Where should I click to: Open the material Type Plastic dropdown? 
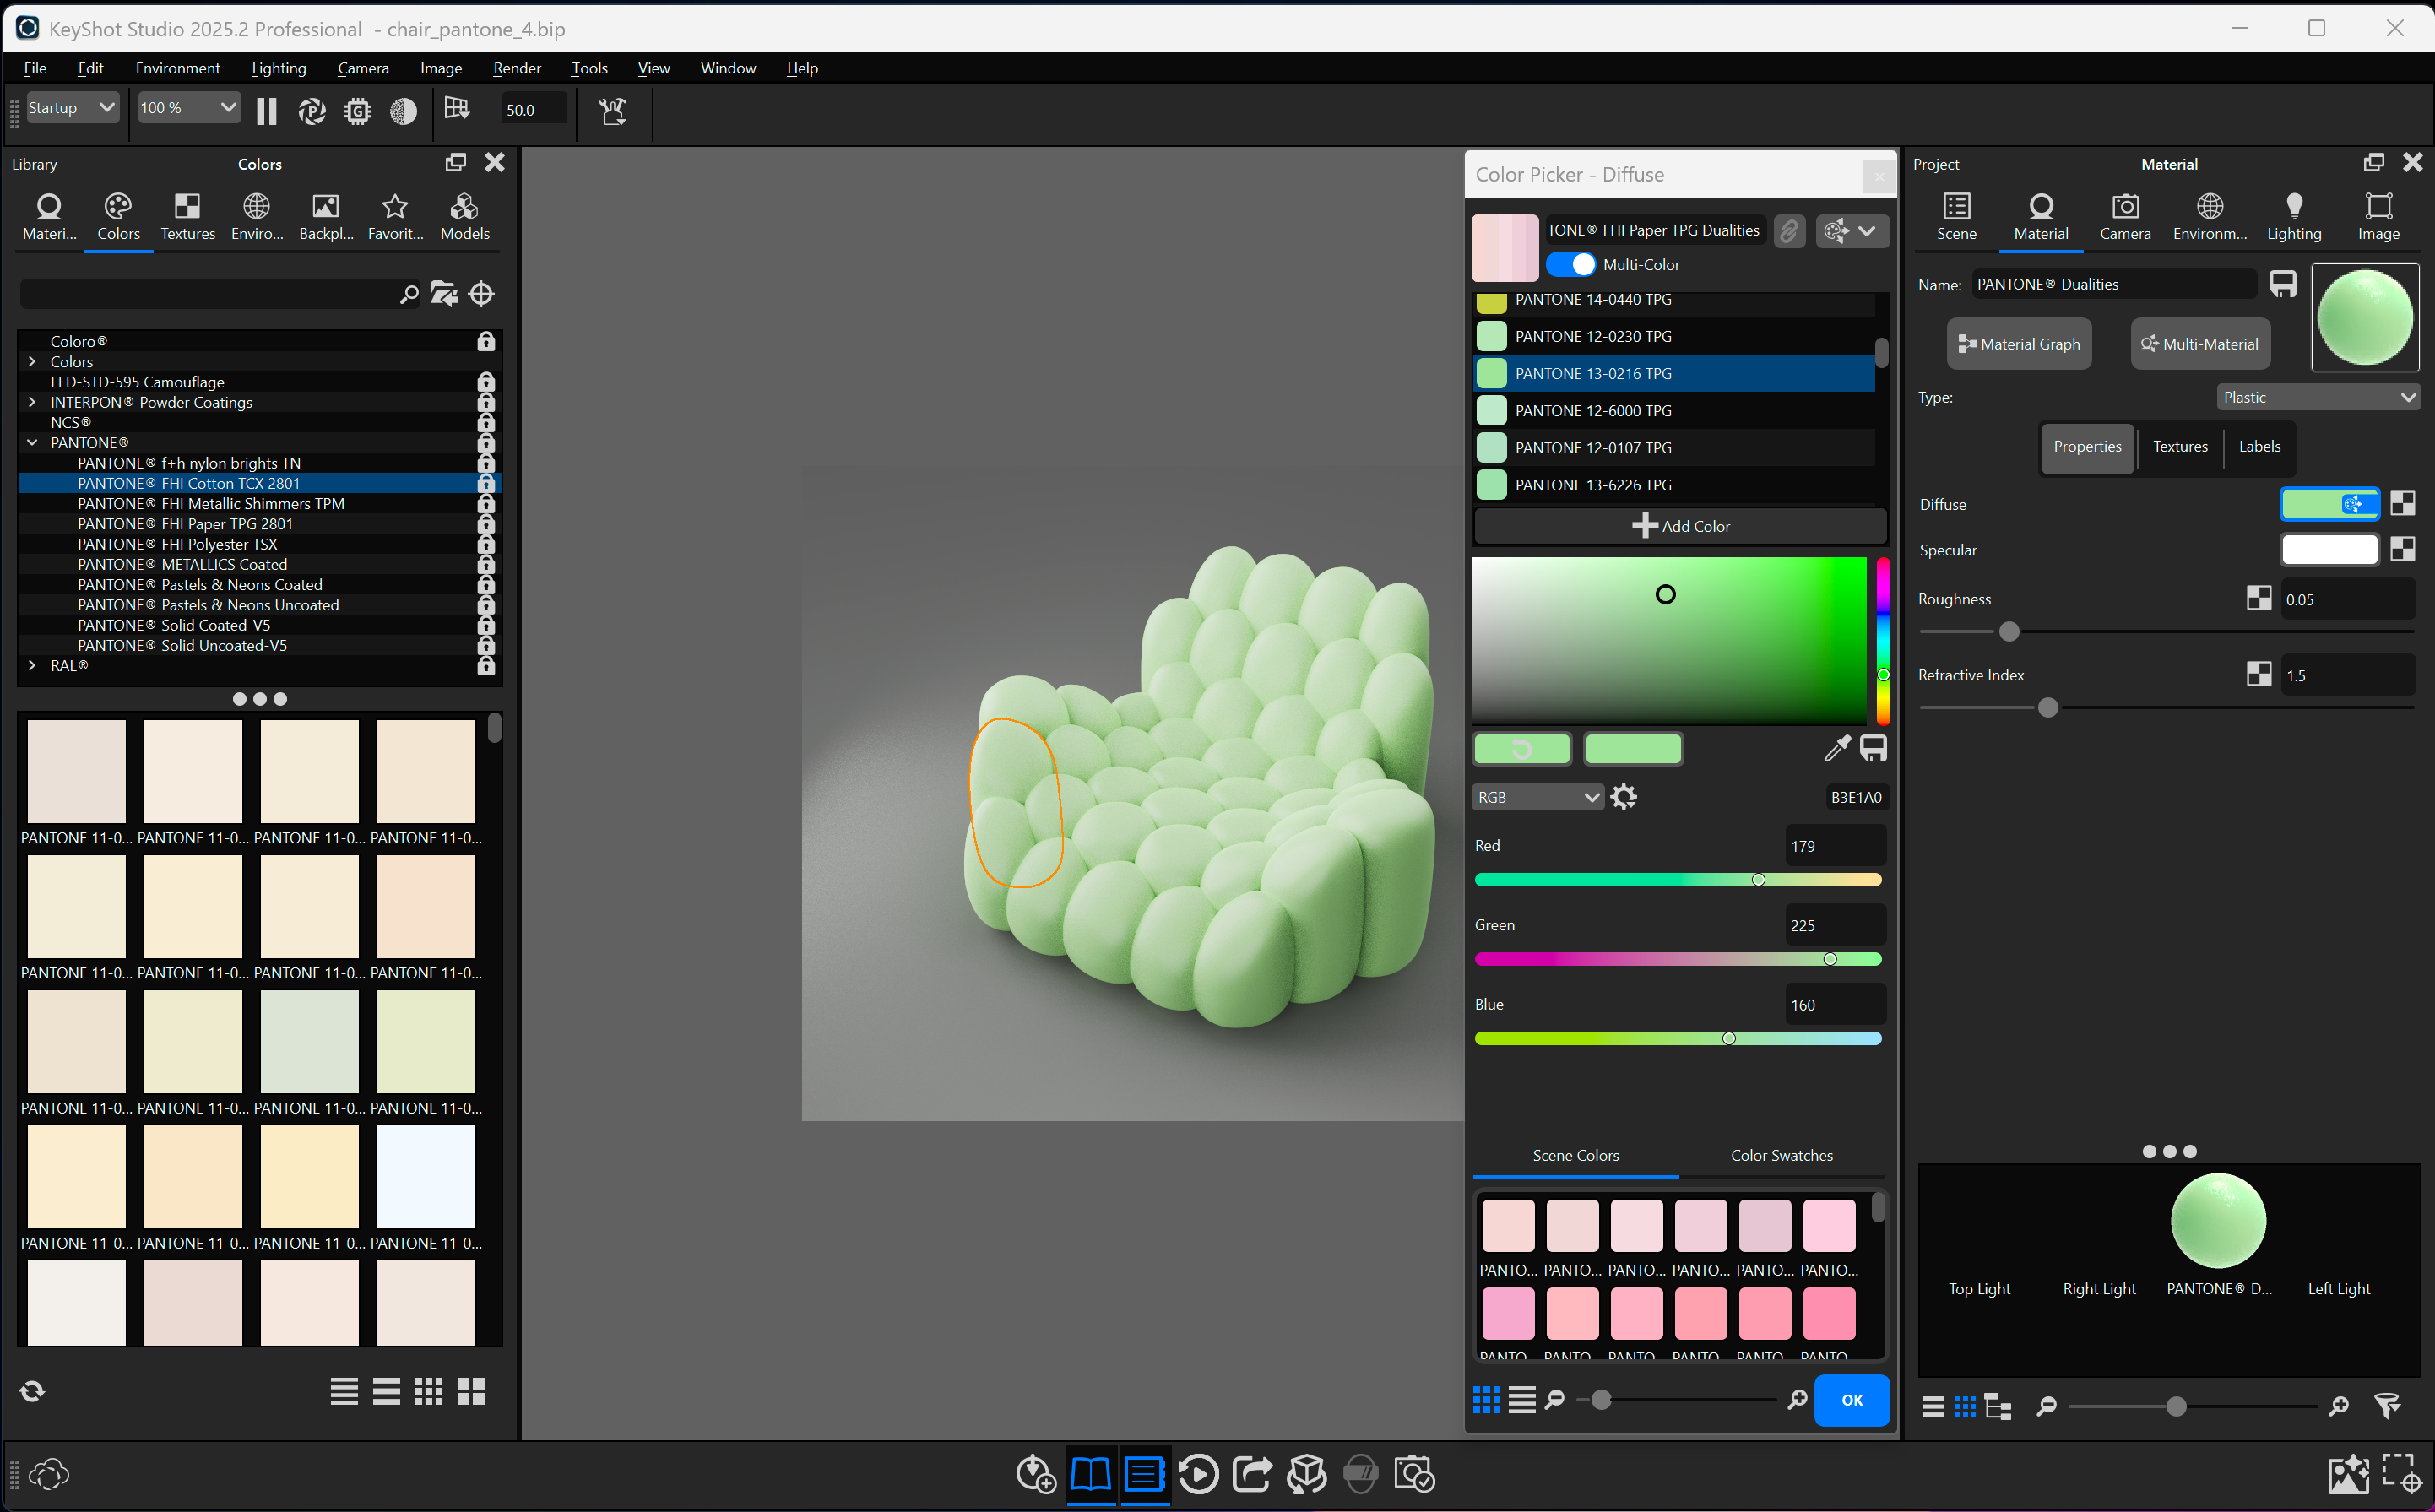click(2318, 398)
